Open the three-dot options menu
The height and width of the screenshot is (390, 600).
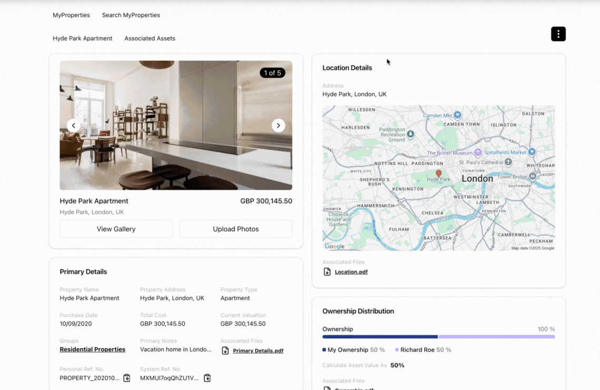pyautogui.click(x=558, y=34)
